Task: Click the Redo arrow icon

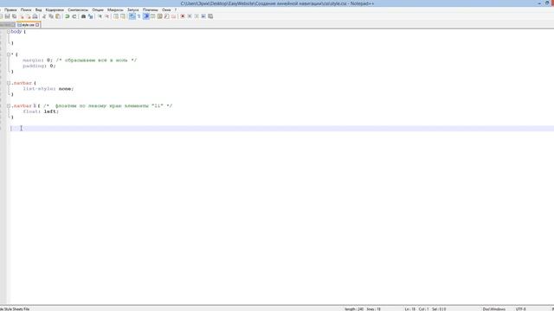Action: [x=74, y=16]
